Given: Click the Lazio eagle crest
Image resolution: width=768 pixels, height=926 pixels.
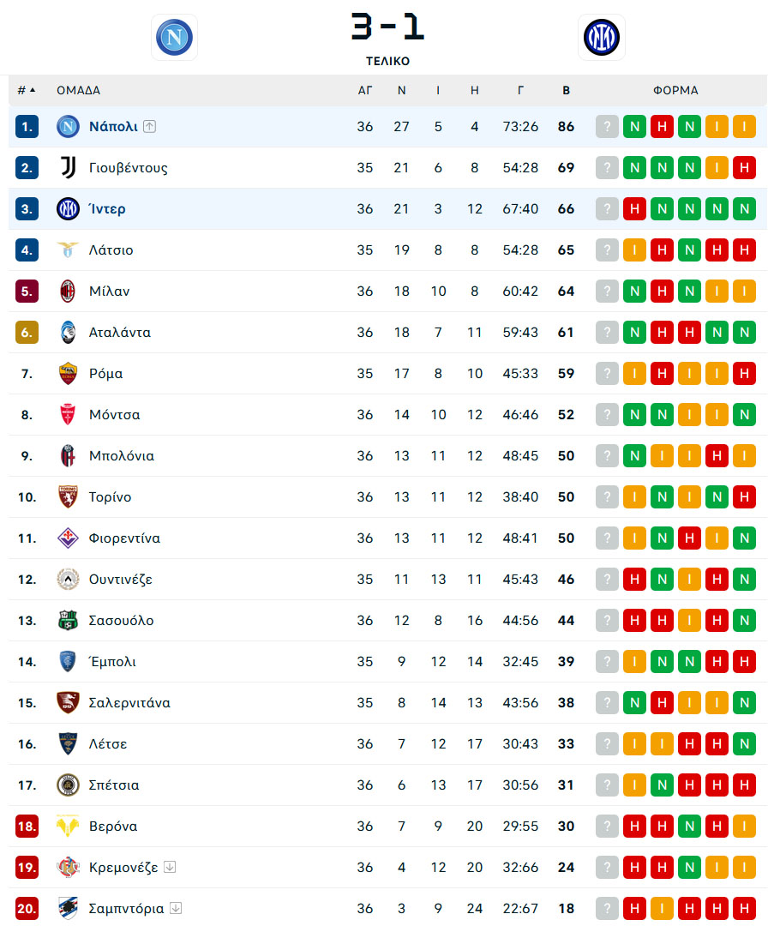Looking at the screenshot, I should [x=68, y=250].
